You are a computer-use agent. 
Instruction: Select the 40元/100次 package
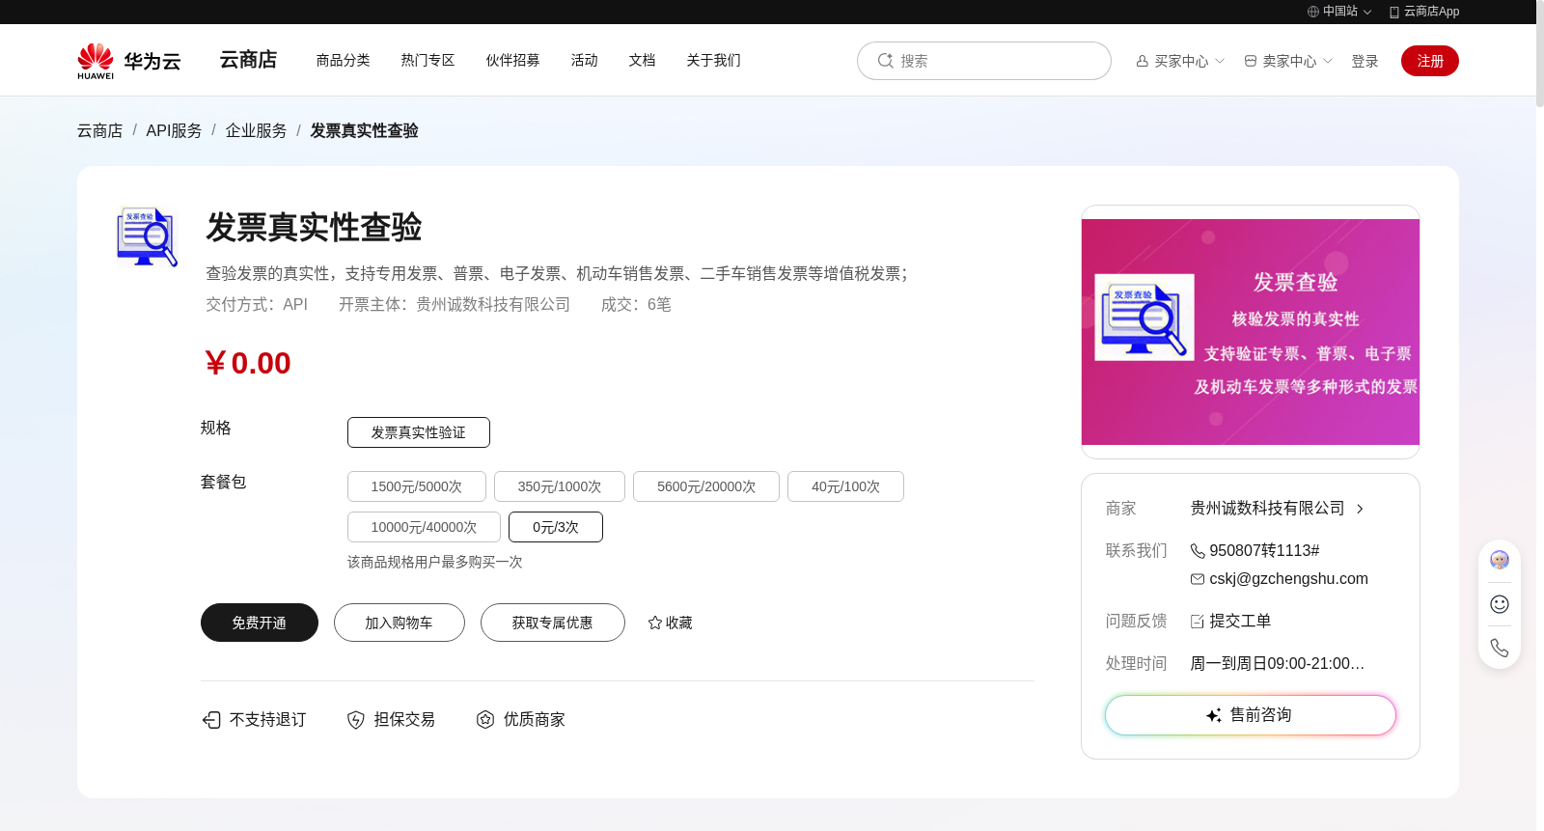click(x=845, y=486)
